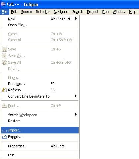Click the Save All stacked disks icon
The image size is (139, 159).
pyautogui.click(x=4, y=62)
